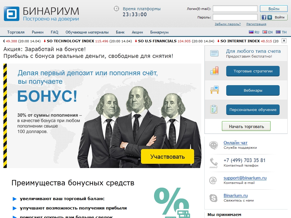This screenshot has height=218, width=291.
Task: Select the RU language flag
Action: pos(251,32)
